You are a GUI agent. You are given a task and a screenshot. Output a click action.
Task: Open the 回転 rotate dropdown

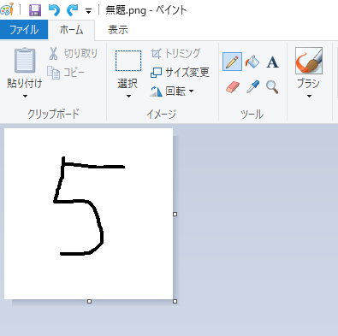coord(172,91)
